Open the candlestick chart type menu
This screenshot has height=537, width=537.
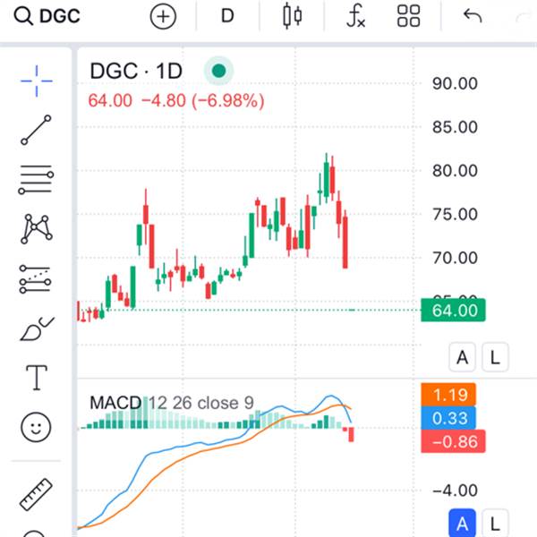(x=293, y=16)
